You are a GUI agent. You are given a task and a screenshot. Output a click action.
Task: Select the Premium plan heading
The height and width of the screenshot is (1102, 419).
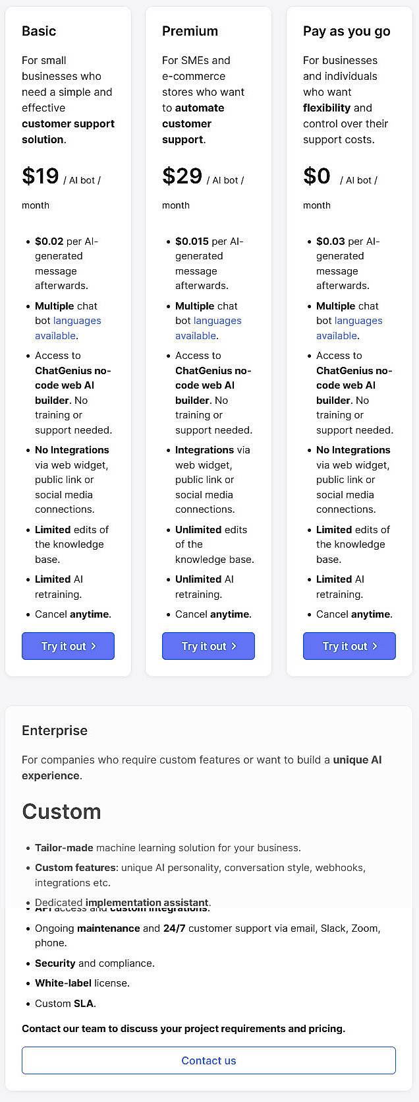point(190,31)
